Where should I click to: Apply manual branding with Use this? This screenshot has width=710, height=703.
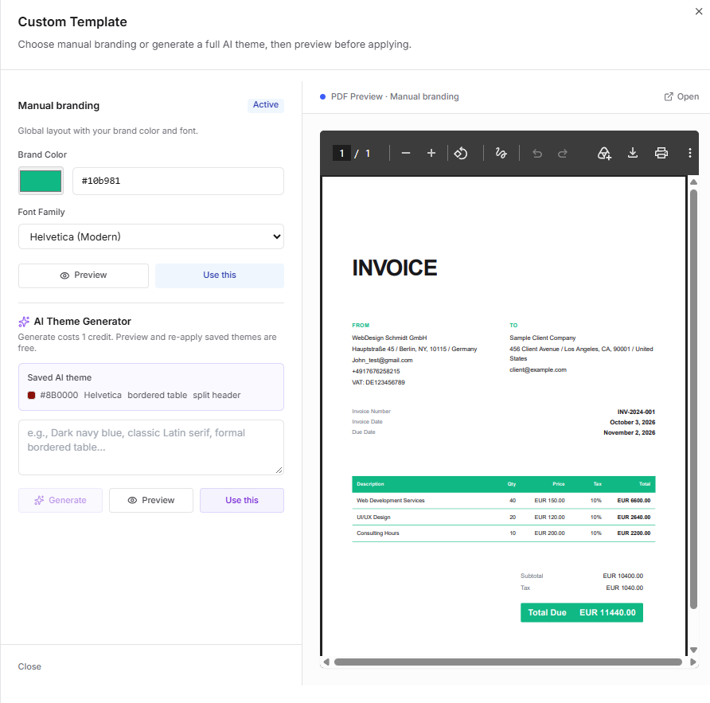coord(220,275)
